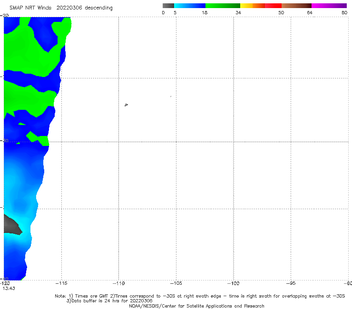Click the longitude label '-100'
The image size is (352, 309).
233,283
